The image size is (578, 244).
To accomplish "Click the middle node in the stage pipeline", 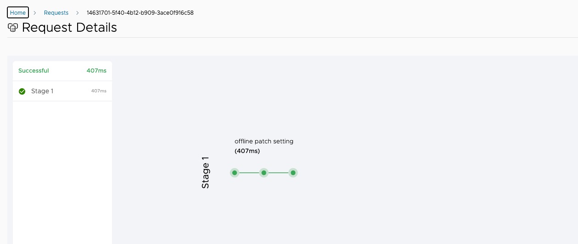I will coord(264,173).
